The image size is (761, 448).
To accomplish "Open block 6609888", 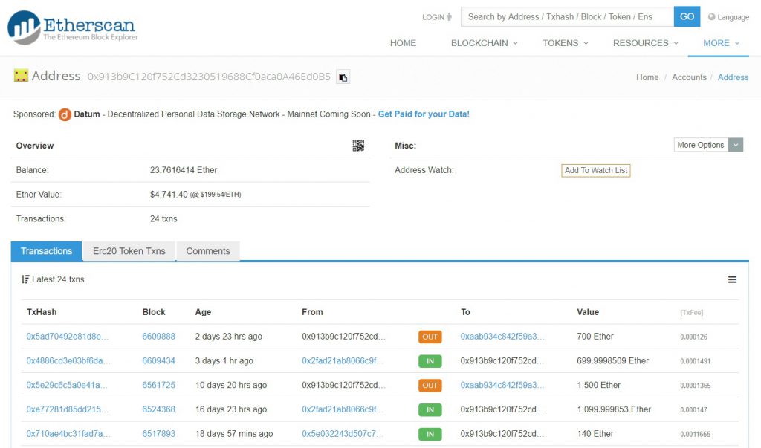I will click(x=159, y=337).
